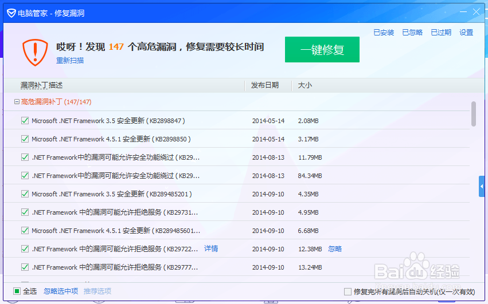488x304 pixels.
Task: Click 详情 for the KB29722 patch
Action: coord(211,248)
